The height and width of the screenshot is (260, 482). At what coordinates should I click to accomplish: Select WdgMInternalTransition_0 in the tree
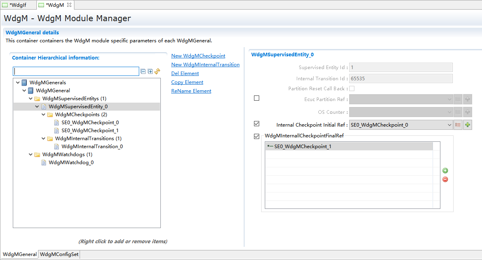(x=92, y=147)
